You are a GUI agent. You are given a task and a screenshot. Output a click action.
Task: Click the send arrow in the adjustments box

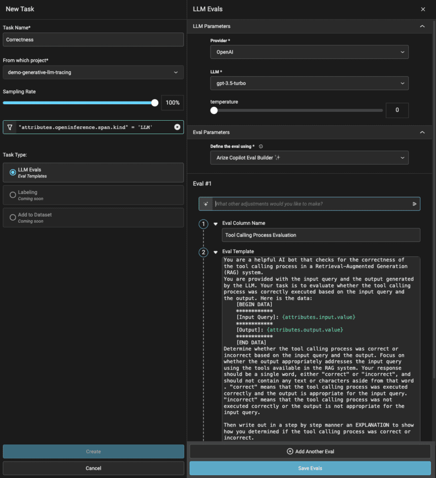pyautogui.click(x=414, y=204)
